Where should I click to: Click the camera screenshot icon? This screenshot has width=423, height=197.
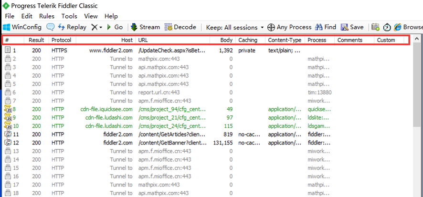tap(376, 27)
